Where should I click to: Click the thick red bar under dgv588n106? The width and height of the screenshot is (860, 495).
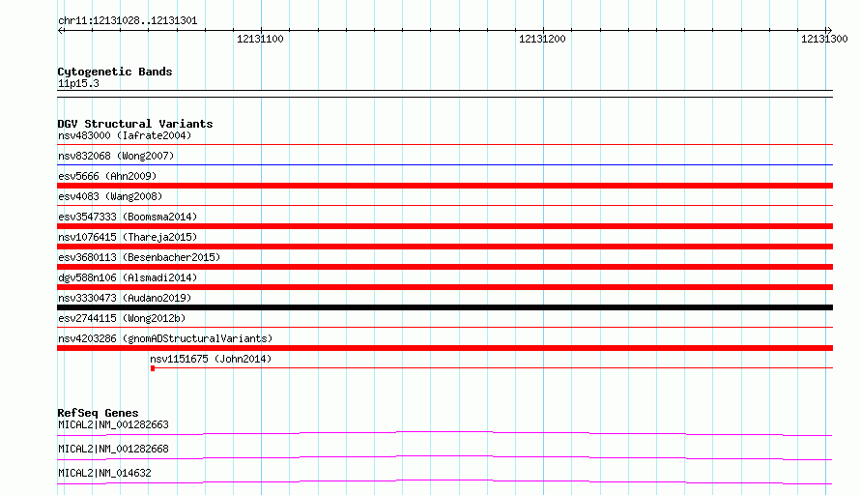coord(444,287)
